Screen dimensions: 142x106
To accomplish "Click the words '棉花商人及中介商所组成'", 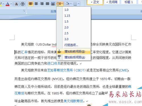I will click(32, 86).
